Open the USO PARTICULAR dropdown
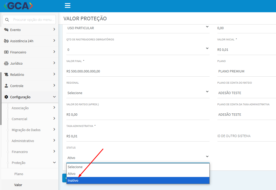 click(x=138, y=28)
